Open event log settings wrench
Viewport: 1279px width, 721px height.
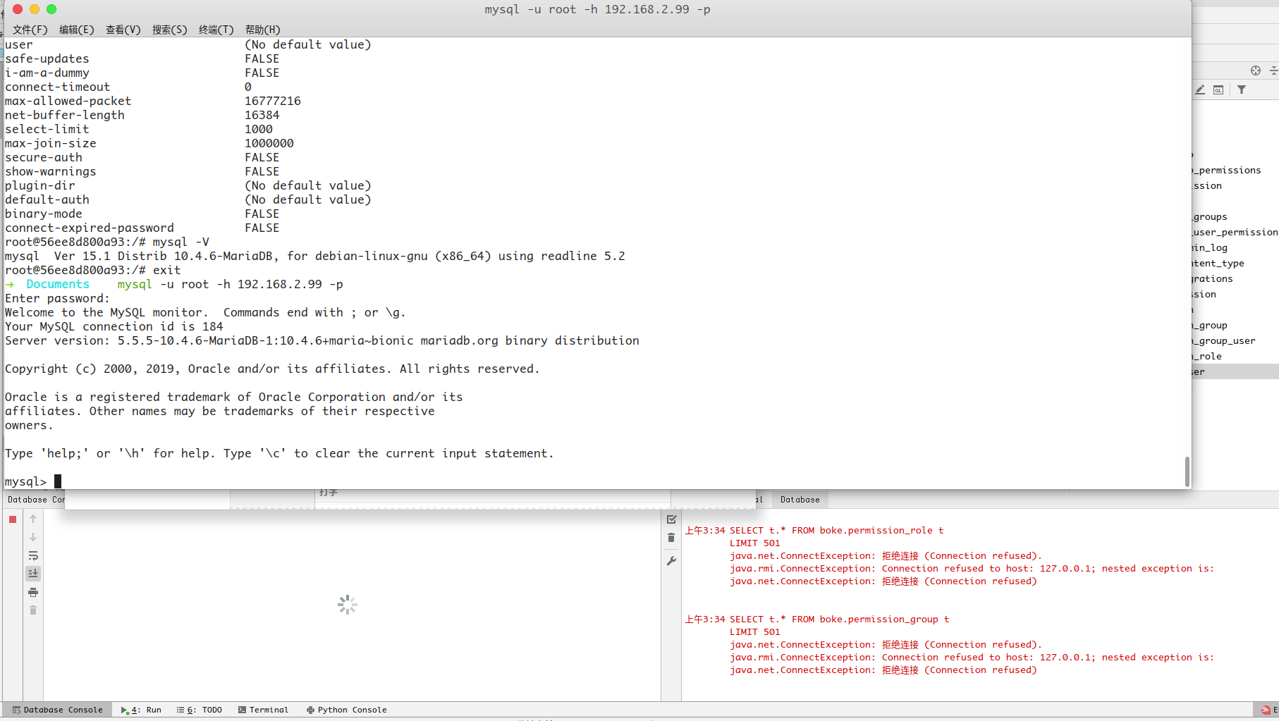pyautogui.click(x=671, y=561)
